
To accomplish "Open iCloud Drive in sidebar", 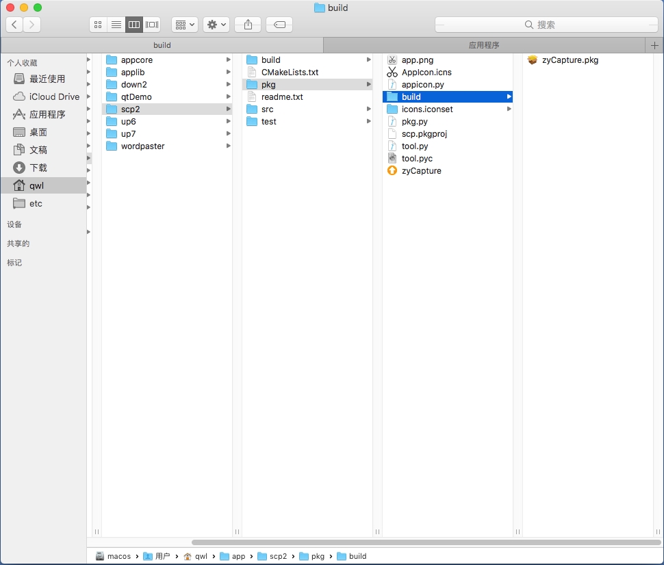I will (54, 97).
